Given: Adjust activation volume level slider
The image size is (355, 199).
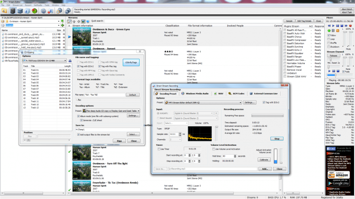Looking at the screenshot, I should tap(281, 156).
